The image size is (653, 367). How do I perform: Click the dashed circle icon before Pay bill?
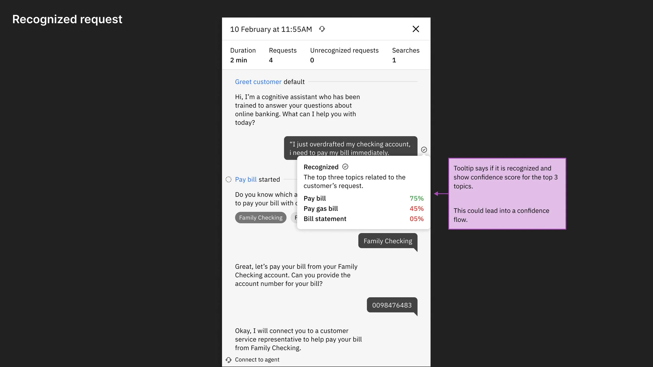coord(229,179)
